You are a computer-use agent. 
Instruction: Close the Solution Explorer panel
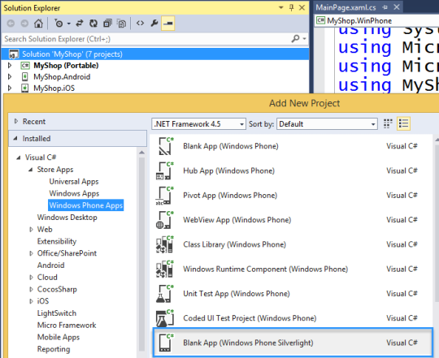302,8
